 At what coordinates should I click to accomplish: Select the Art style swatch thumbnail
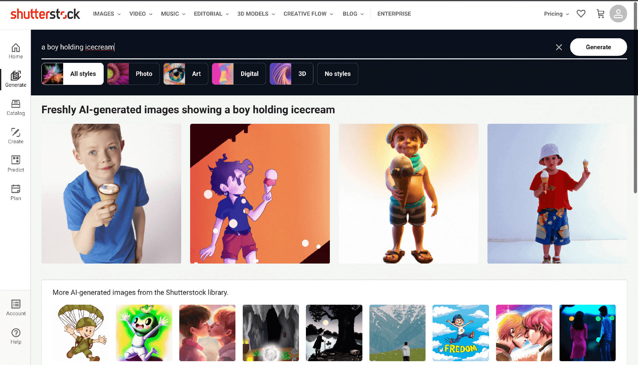pyautogui.click(x=175, y=74)
